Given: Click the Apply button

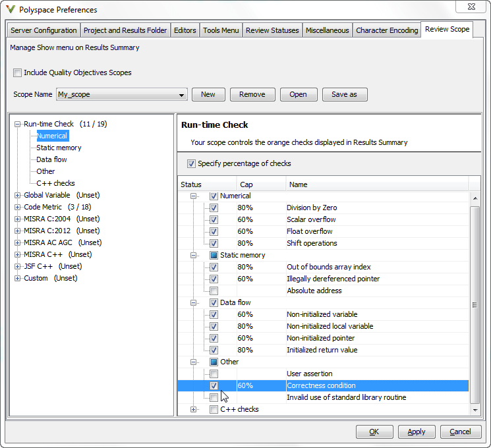Looking at the screenshot, I should tap(417, 432).
